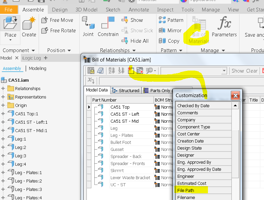This screenshot has width=264, height=200.
Task: Select the Free Move tool
Action: click(57, 20)
